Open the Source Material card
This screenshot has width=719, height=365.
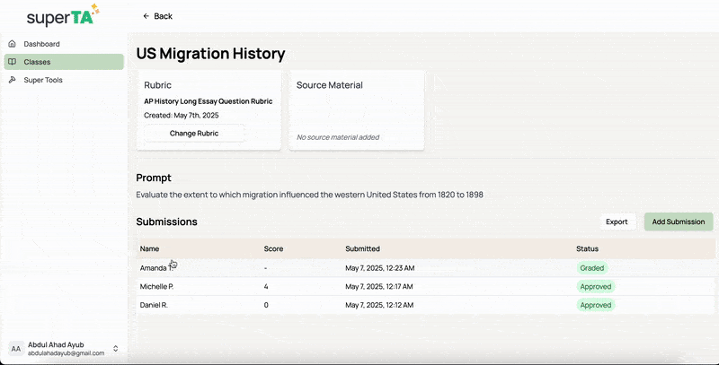[x=357, y=109]
